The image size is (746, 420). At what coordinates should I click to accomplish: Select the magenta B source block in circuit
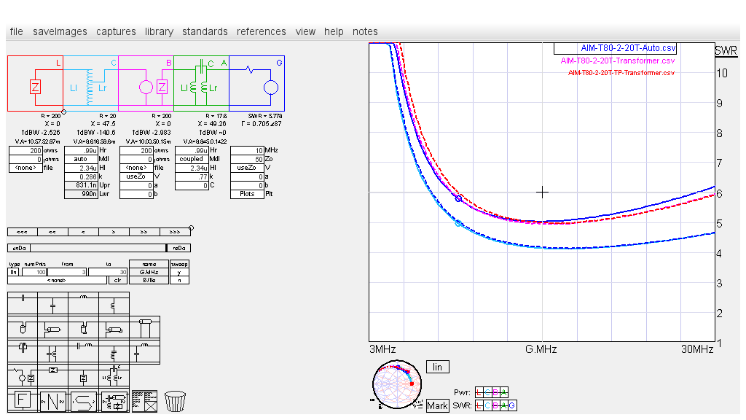click(x=146, y=83)
